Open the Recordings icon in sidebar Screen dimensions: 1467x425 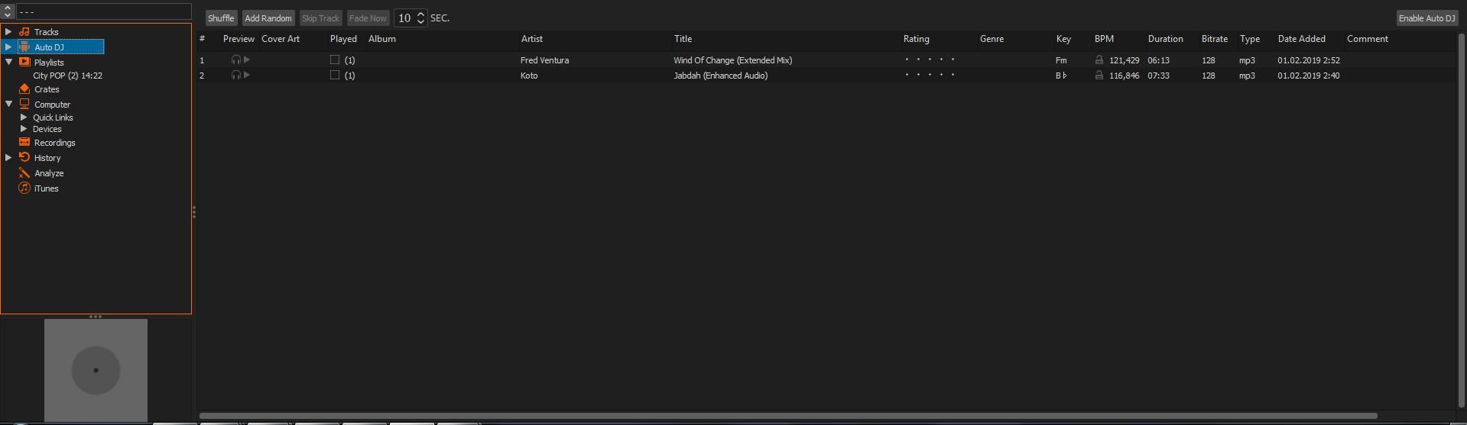24,143
